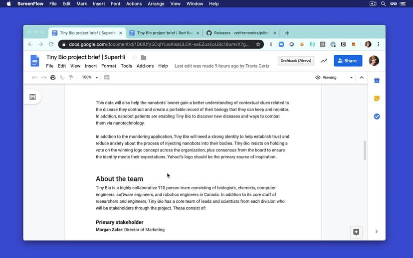413x258 pixels.
Task: Click the activity dashboard trend icon
Action: pos(324,61)
